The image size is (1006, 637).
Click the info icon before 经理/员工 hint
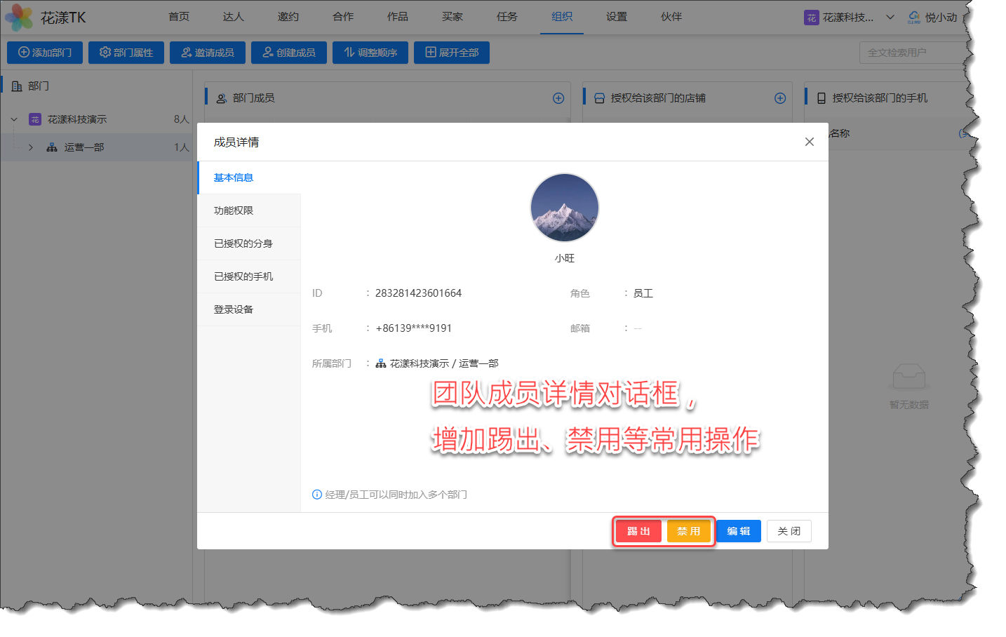(317, 495)
